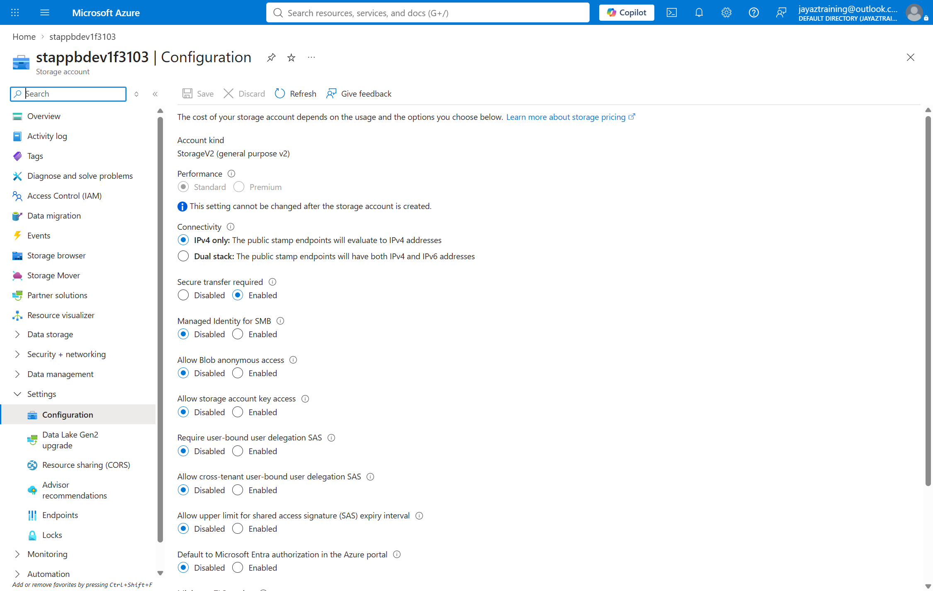Viewport: 933px width, 591px height.
Task: Show info for Secure transfer required
Action: (x=272, y=282)
